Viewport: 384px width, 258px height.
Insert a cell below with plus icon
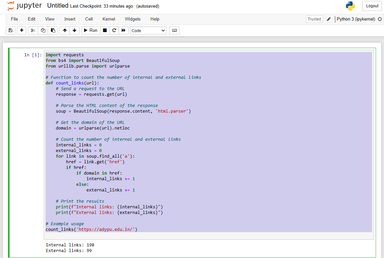coord(22,30)
